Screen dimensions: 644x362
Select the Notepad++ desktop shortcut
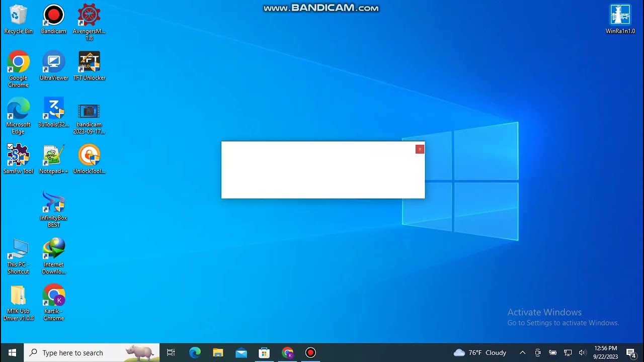(53, 159)
